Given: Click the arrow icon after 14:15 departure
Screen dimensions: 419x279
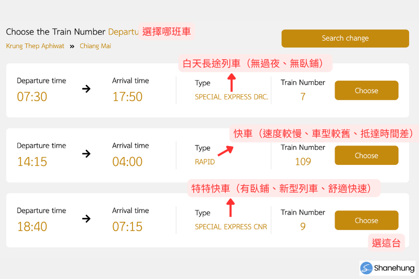Looking at the screenshot, I should [x=86, y=153].
